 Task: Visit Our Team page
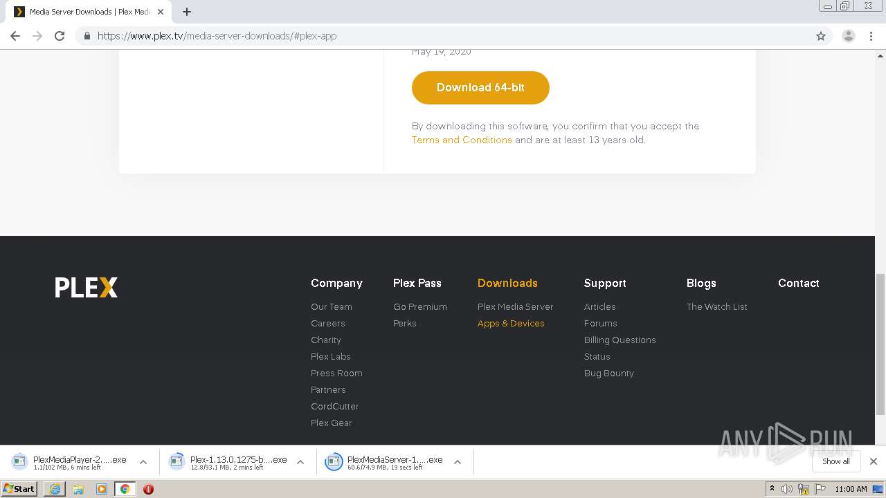tap(332, 306)
